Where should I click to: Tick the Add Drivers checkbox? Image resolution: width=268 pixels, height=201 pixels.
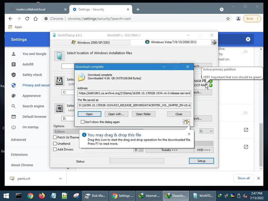pos(55,149)
